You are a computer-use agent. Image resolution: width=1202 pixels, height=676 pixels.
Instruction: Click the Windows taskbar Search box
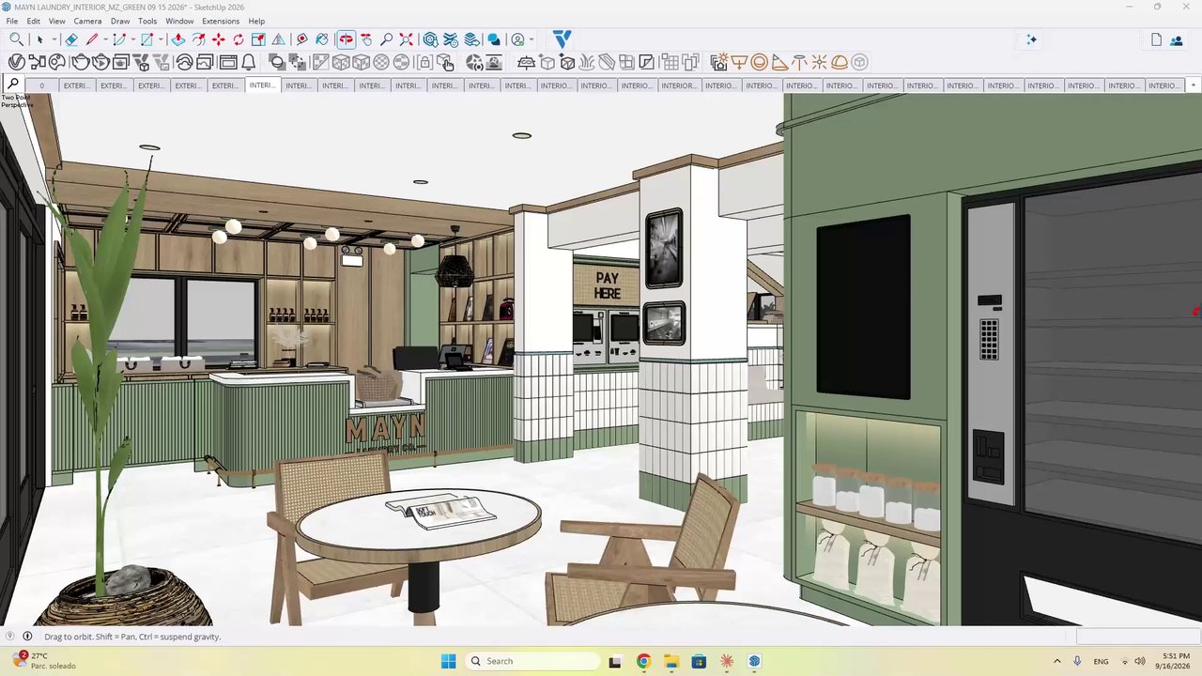click(532, 661)
